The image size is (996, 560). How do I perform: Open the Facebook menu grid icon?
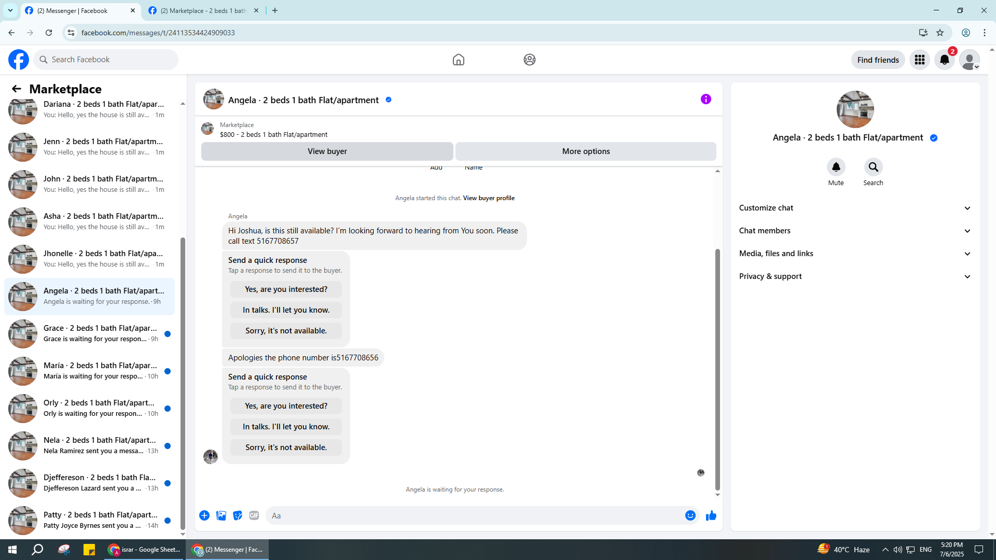pyautogui.click(x=920, y=60)
